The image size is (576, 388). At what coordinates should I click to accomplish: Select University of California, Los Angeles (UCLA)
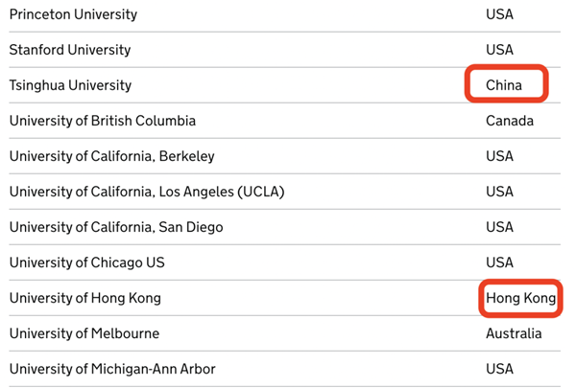coord(147,192)
